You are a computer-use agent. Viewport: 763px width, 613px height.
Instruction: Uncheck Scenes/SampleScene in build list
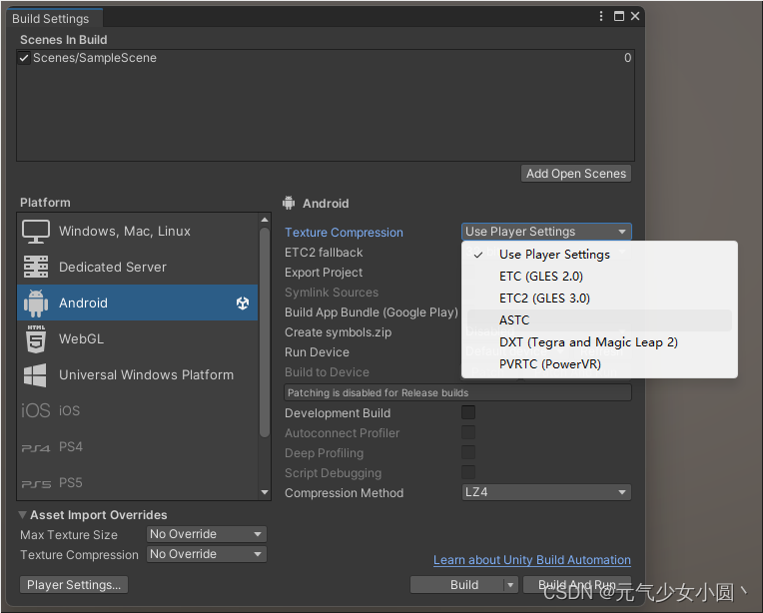(24, 58)
